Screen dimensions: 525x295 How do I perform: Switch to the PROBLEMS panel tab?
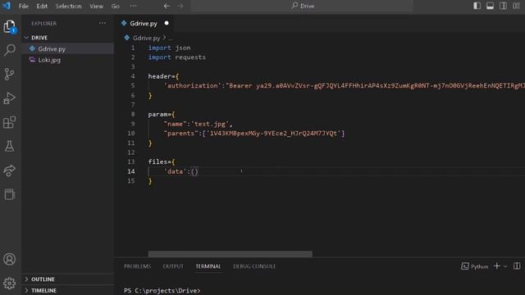[x=137, y=266]
